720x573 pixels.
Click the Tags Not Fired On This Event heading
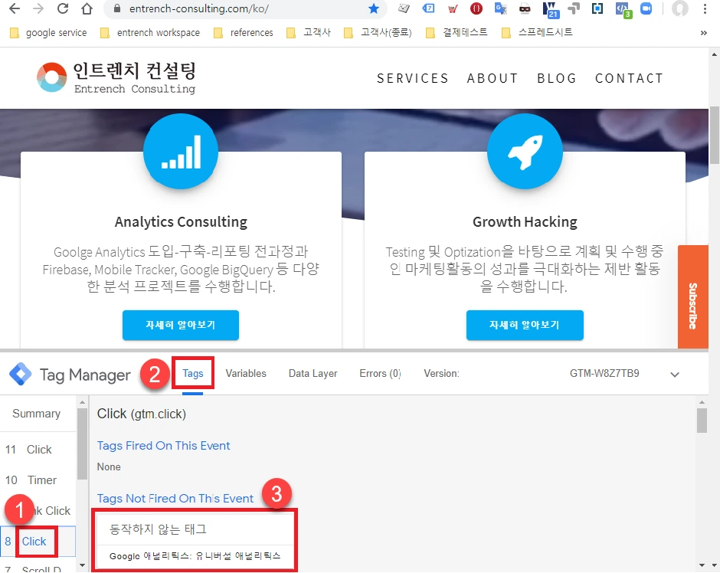pyautogui.click(x=175, y=499)
